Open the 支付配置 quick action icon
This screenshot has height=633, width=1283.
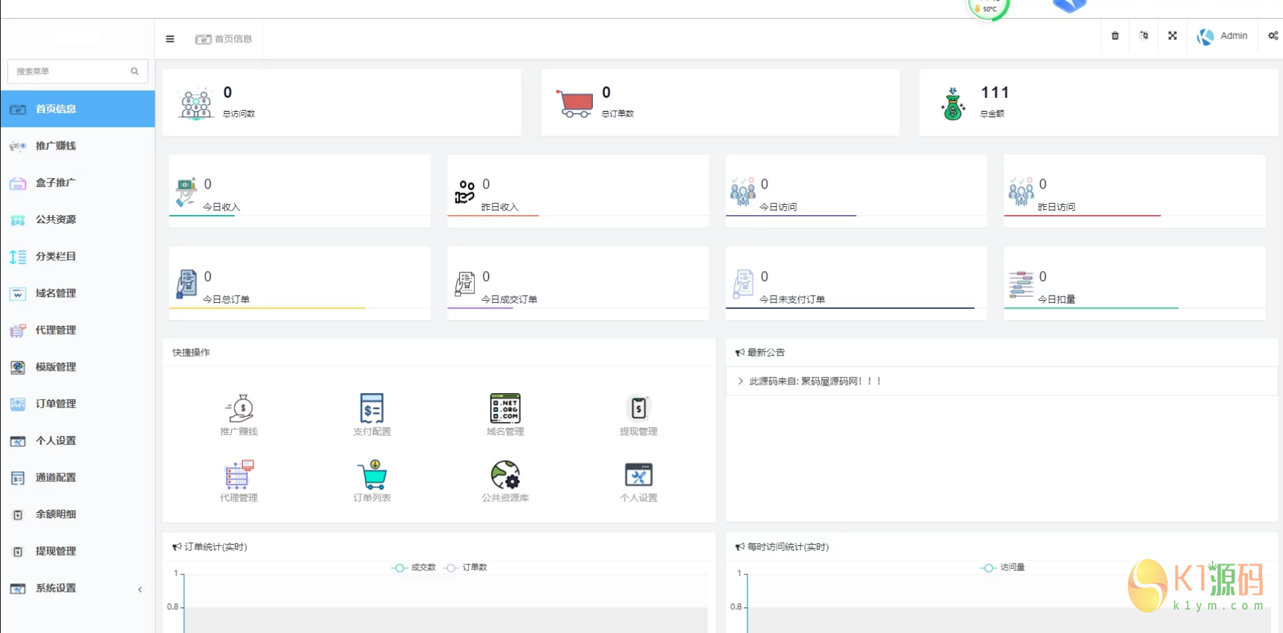(372, 409)
